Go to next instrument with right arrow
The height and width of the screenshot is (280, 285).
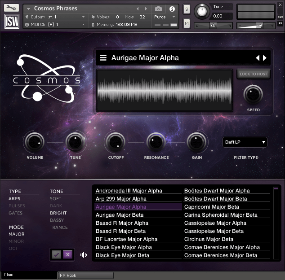146,9
